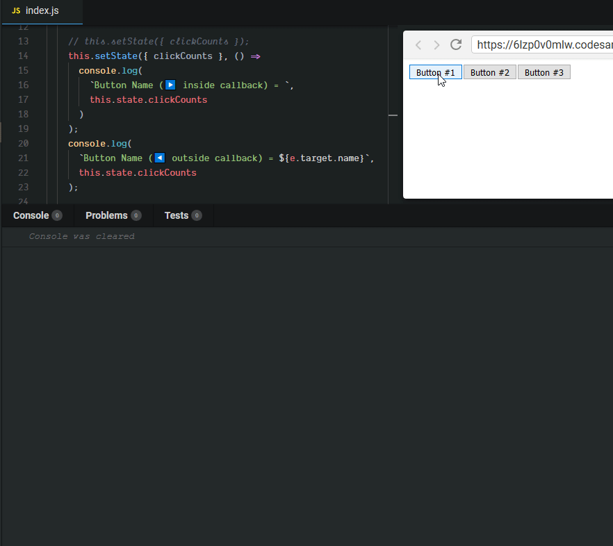Select the index.js editor tab
The height and width of the screenshot is (546, 613).
point(42,11)
